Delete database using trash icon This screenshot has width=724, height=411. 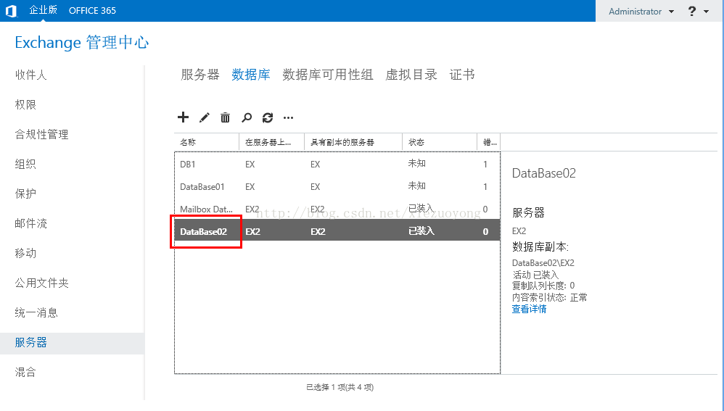coord(225,117)
